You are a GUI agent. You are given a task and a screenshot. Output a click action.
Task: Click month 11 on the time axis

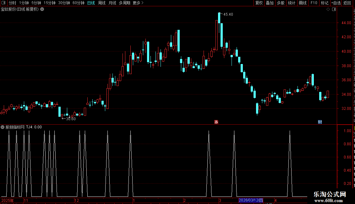[x=26, y=200]
